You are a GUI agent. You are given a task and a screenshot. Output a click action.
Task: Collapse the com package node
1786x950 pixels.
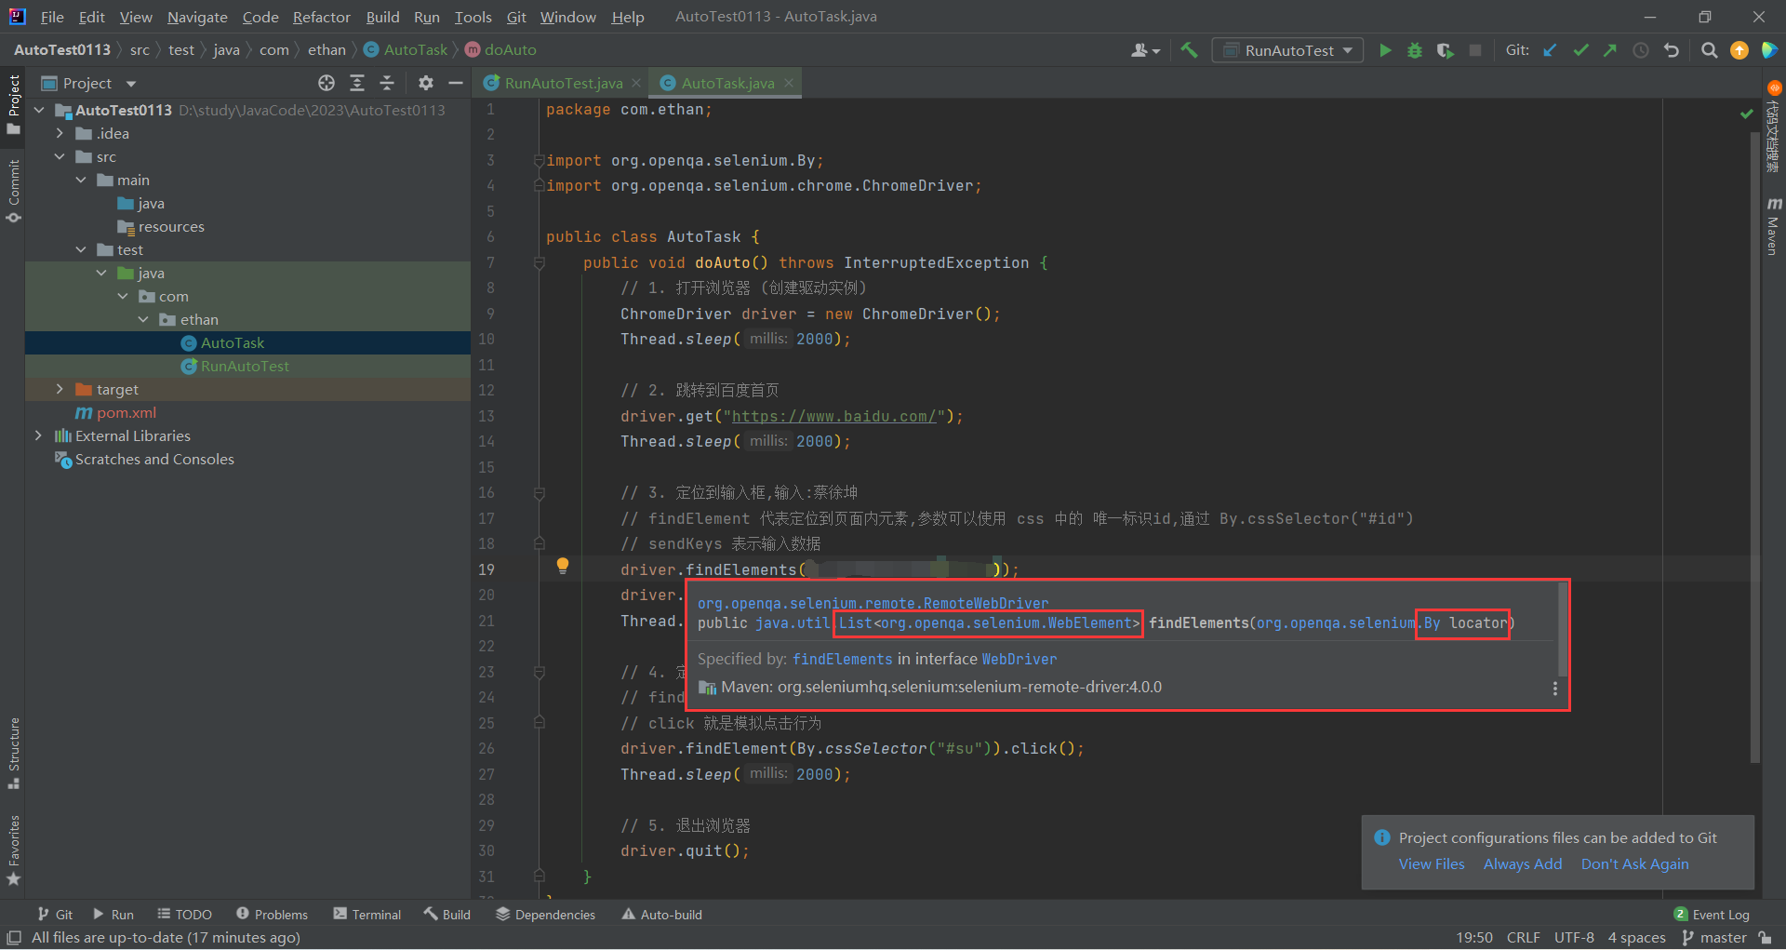click(x=123, y=296)
